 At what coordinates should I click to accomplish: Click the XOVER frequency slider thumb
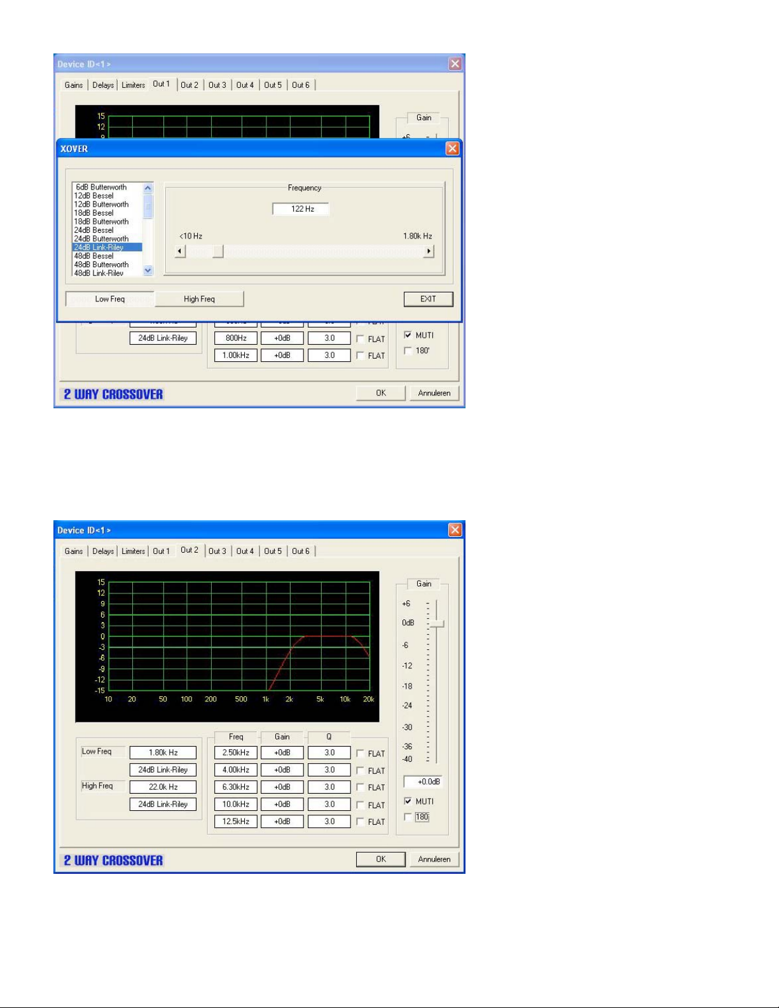coord(217,251)
